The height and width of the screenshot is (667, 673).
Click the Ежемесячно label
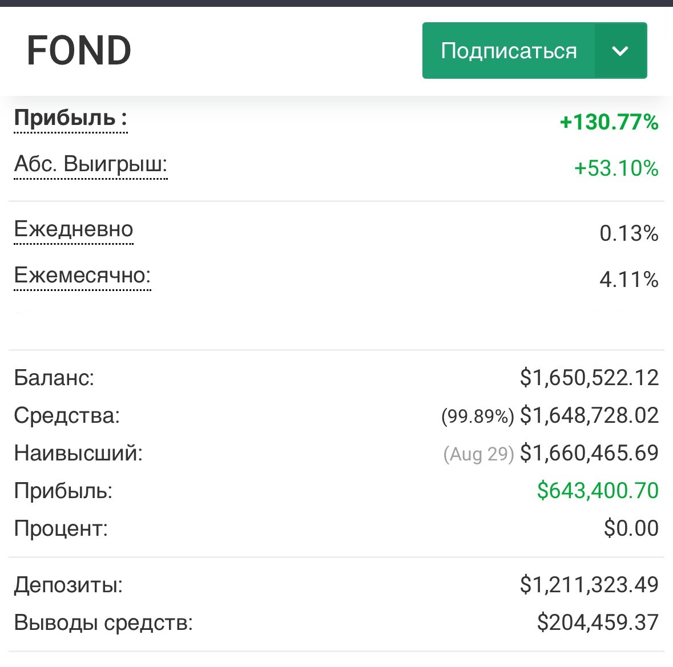82,276
